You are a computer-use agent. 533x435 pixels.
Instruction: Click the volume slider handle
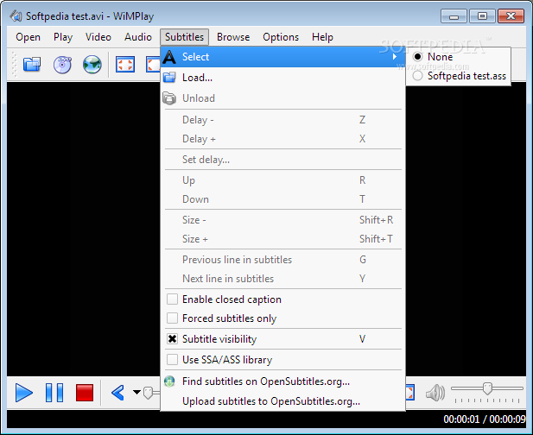coord(487,388)
